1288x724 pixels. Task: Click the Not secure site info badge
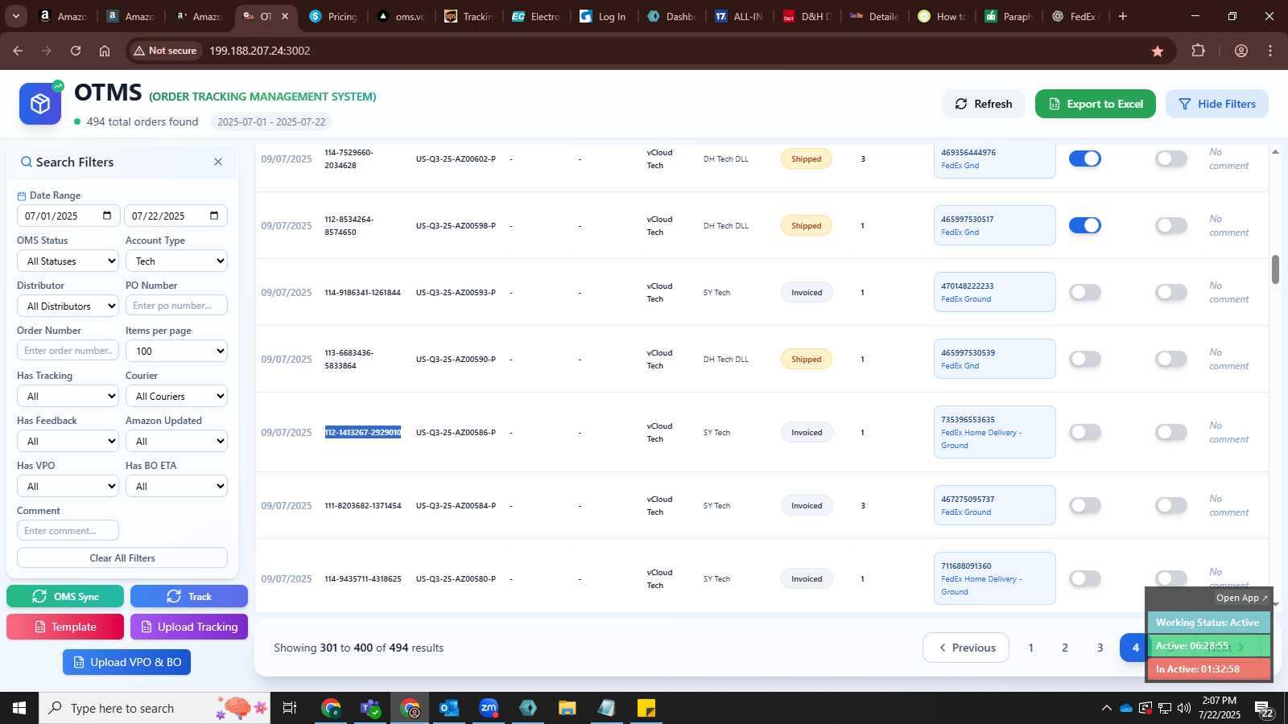(x=167, y=51)
